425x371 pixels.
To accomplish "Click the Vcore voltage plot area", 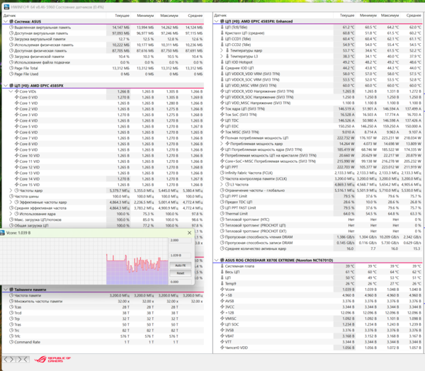I will coord(84,261).
